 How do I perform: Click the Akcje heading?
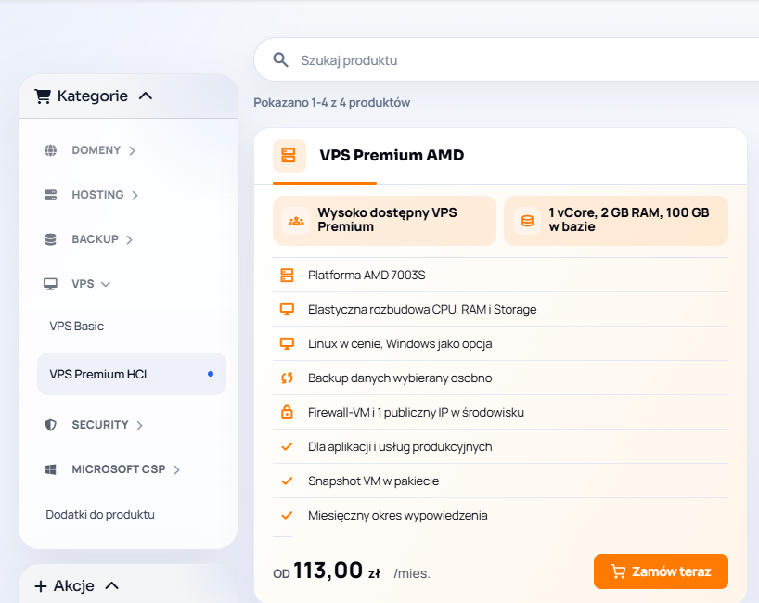(73, 586)
